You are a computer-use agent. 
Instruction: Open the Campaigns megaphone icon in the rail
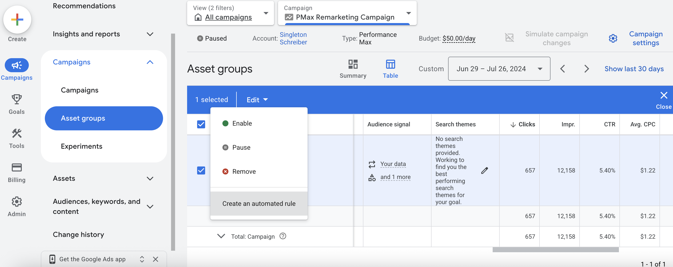(x=17, y=65)
